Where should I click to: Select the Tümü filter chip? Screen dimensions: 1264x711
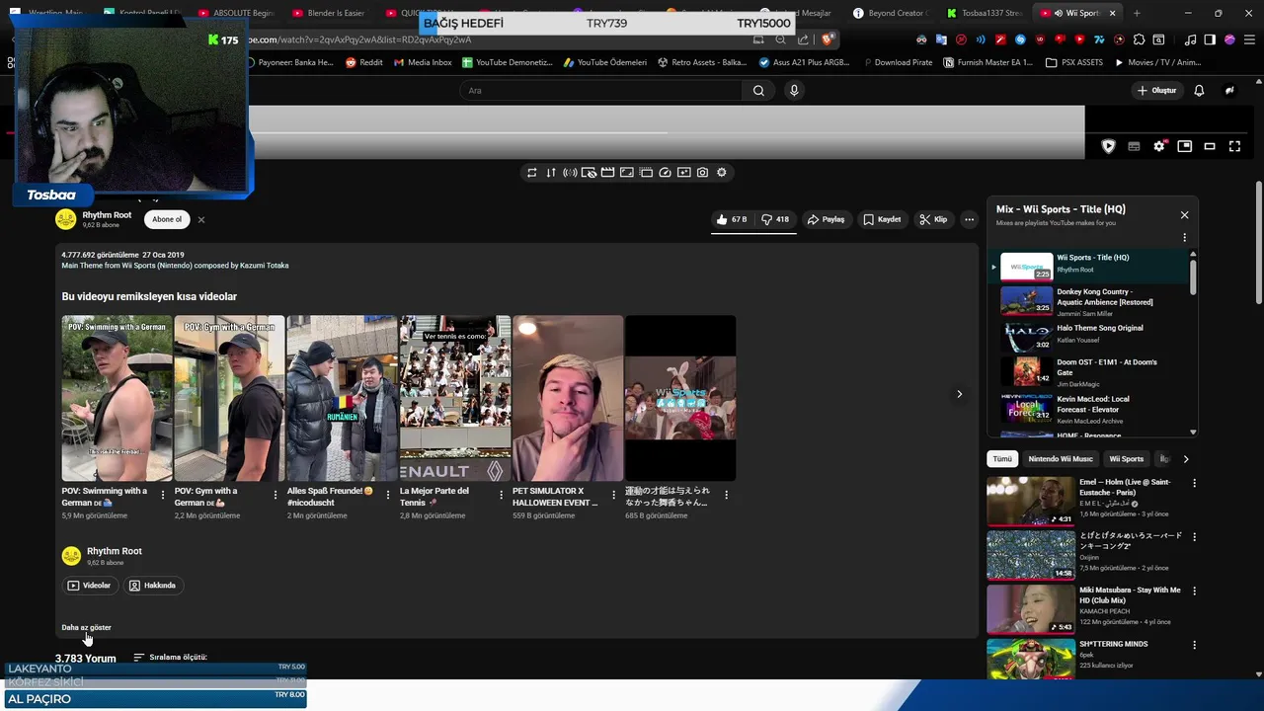coord(1002,459)
